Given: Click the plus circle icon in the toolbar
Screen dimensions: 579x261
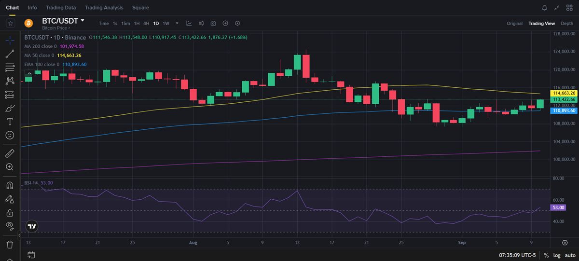Looking at the screenshot, I should point(225,23).
